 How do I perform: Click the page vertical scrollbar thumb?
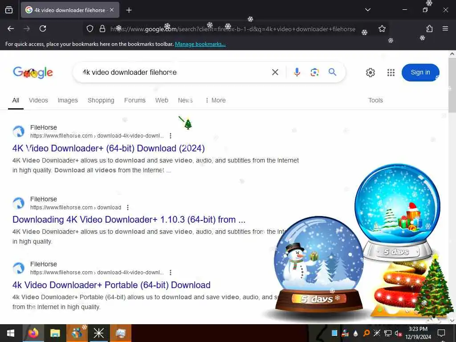pos(452,85)
